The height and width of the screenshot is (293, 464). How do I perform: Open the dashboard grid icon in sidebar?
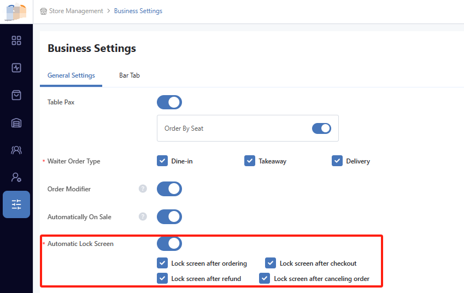pyautogui.click(x=16, y=40)
